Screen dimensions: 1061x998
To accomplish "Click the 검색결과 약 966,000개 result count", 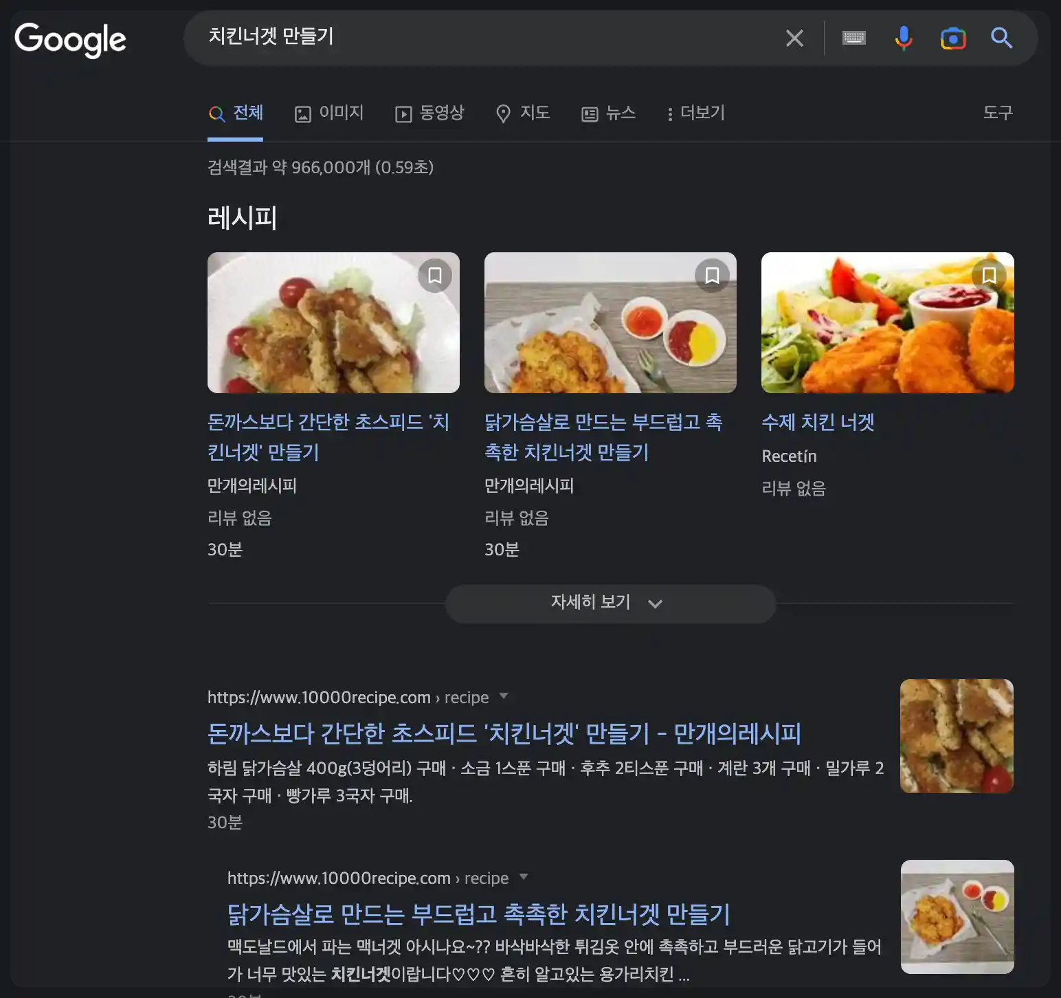I will point(320,168).
